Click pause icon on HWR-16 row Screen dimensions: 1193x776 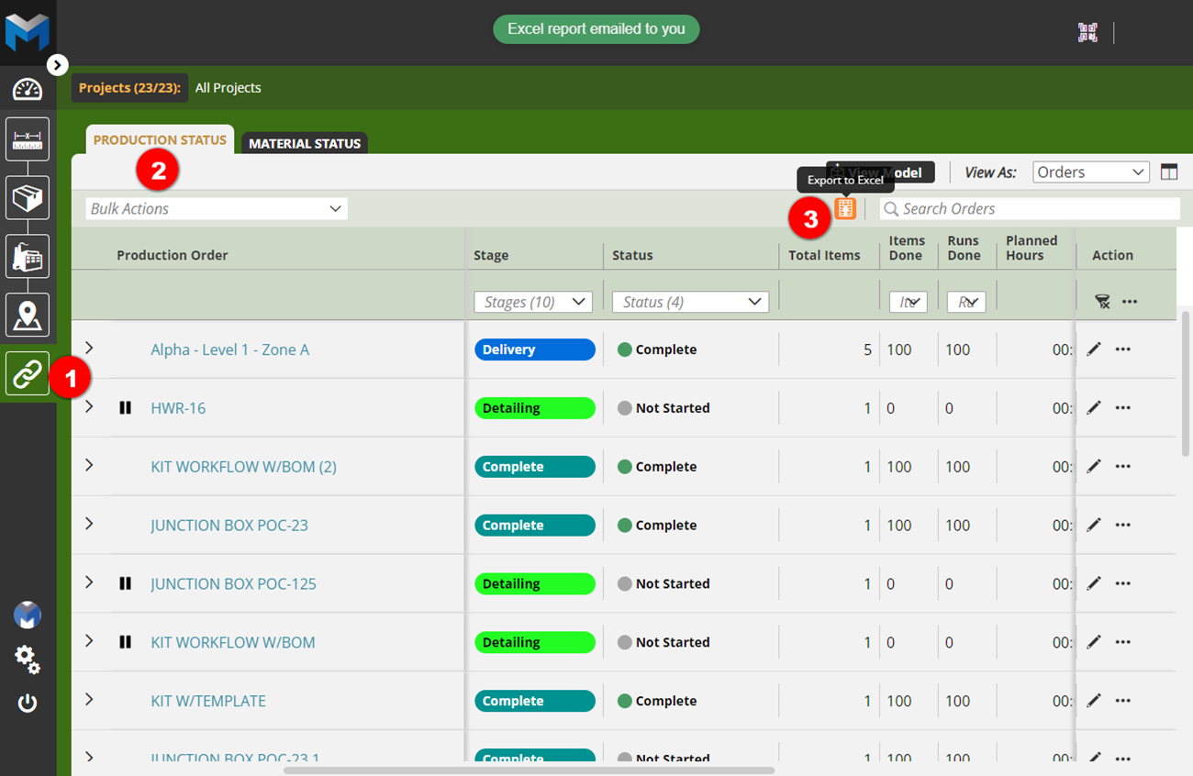pyautogui.click(x=126, y=408)
